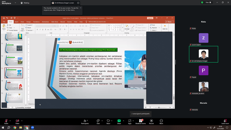Open the Slide Show ribbon tab
This screenshot has height=130, width=231.
[55, 22]
